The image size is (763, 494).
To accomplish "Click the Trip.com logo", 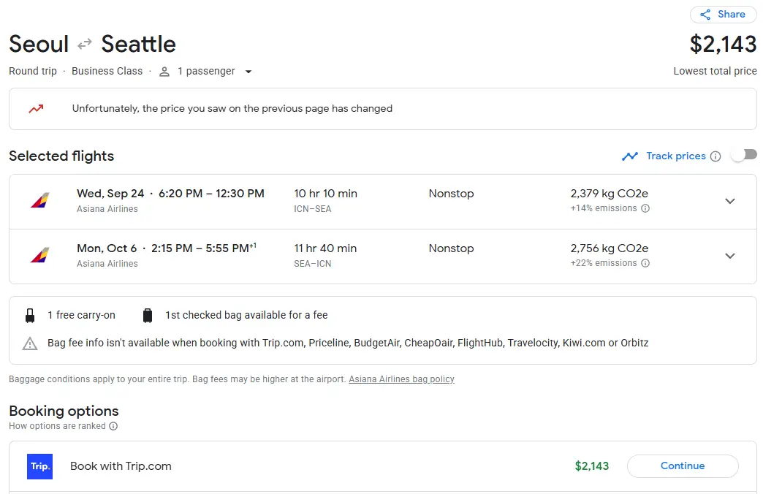I will [x=40, y=466].
